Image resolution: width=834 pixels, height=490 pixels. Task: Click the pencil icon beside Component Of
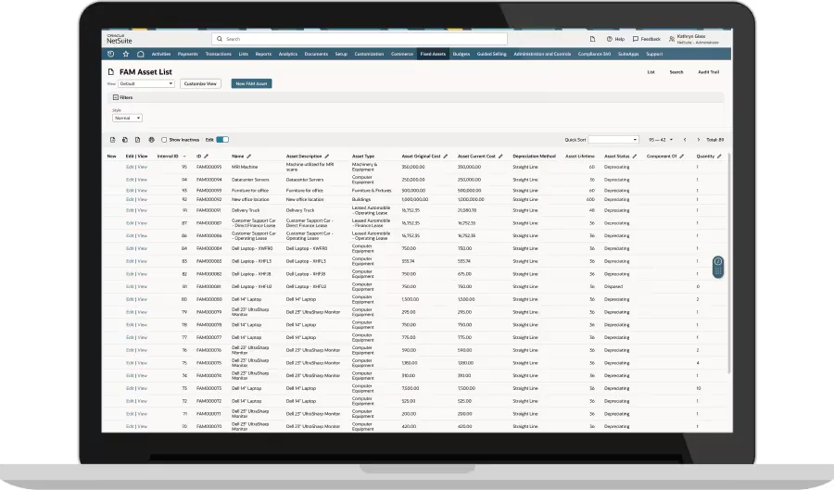[x=682, y=157]
